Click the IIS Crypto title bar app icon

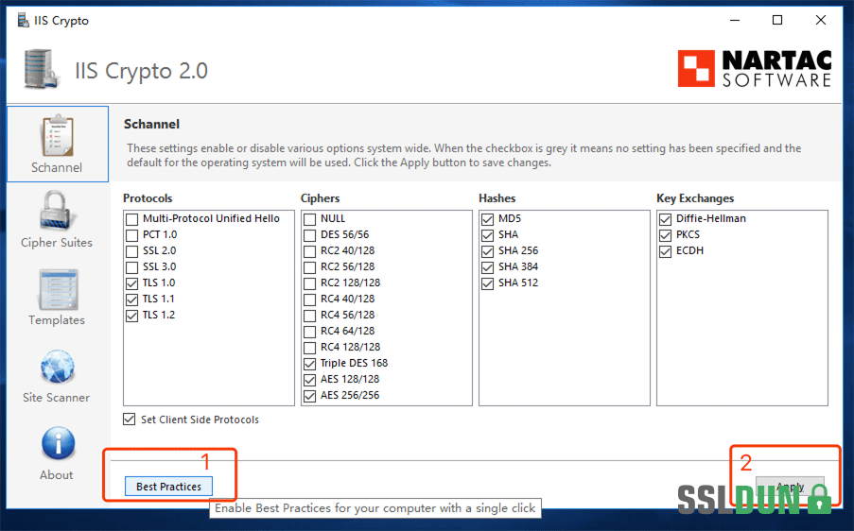click(x=23, y=21)
